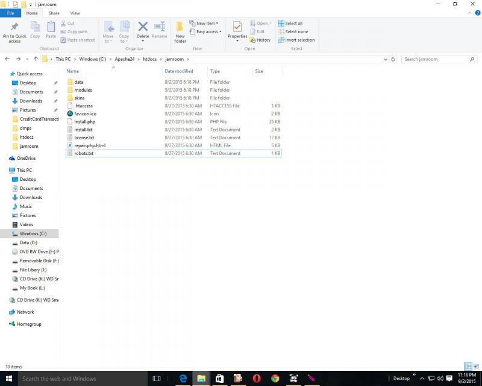
Task: Select the install.php file
Action: click(x=84, y=122)
